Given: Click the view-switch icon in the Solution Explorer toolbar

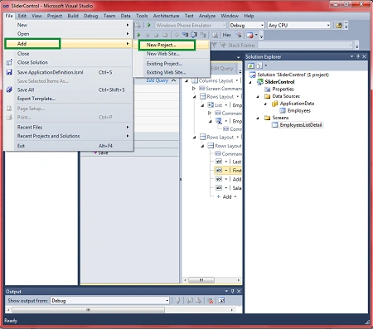Looking at the screenshot, I should click(259, 65).
